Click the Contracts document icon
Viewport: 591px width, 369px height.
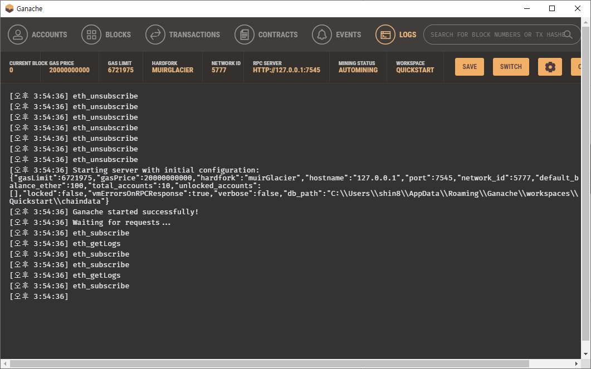coord(244,35)
